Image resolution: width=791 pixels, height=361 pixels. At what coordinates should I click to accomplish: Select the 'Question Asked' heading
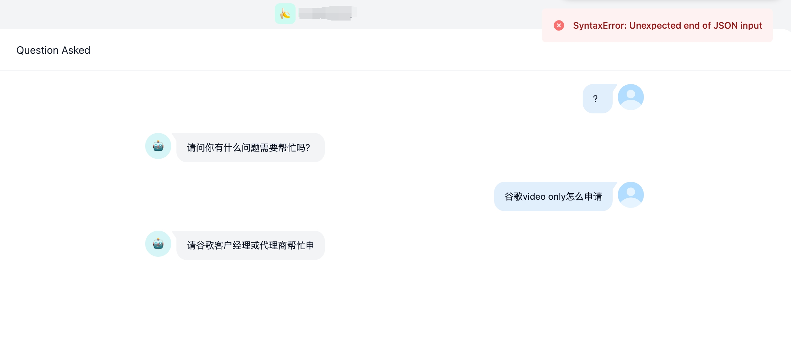53,50
